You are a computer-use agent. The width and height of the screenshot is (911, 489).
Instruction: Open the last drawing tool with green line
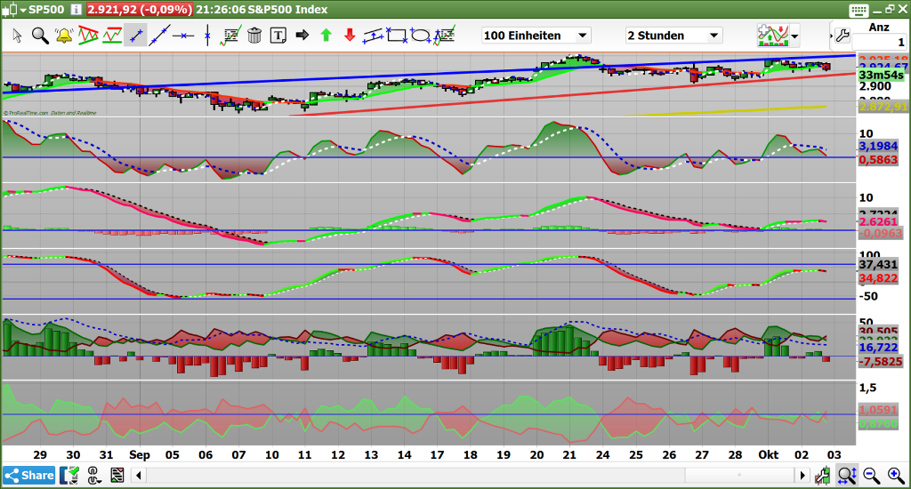click(445, 35)
